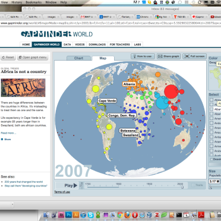
Task: Open the Opera browser in the Dock
Action: 135,214
